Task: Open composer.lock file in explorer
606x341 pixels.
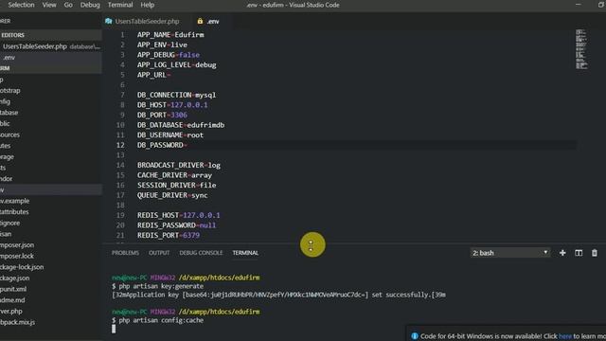Action: tap(17, 256)
